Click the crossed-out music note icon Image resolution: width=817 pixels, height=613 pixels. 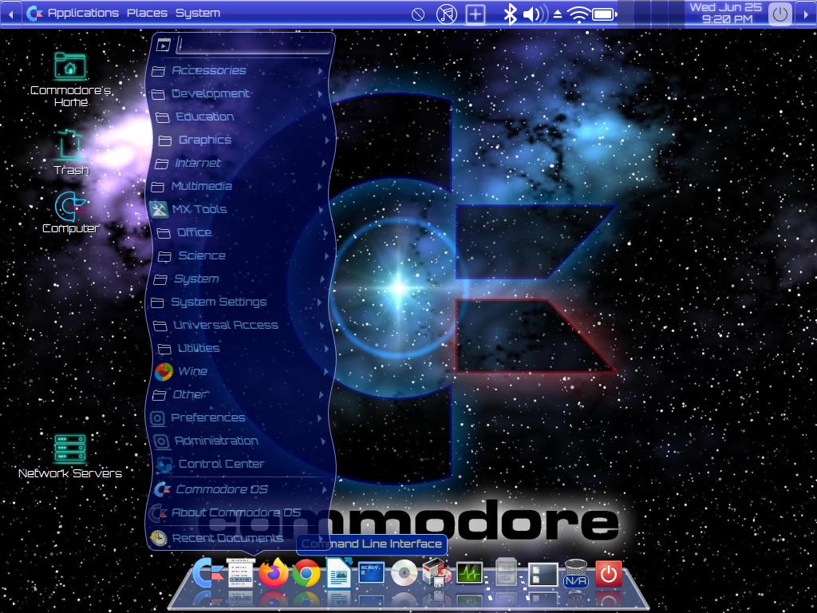pyautogui.click(x=447, y=14)
